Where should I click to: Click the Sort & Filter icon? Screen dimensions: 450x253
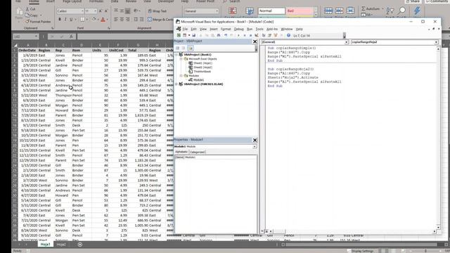[x=390, y=11]
